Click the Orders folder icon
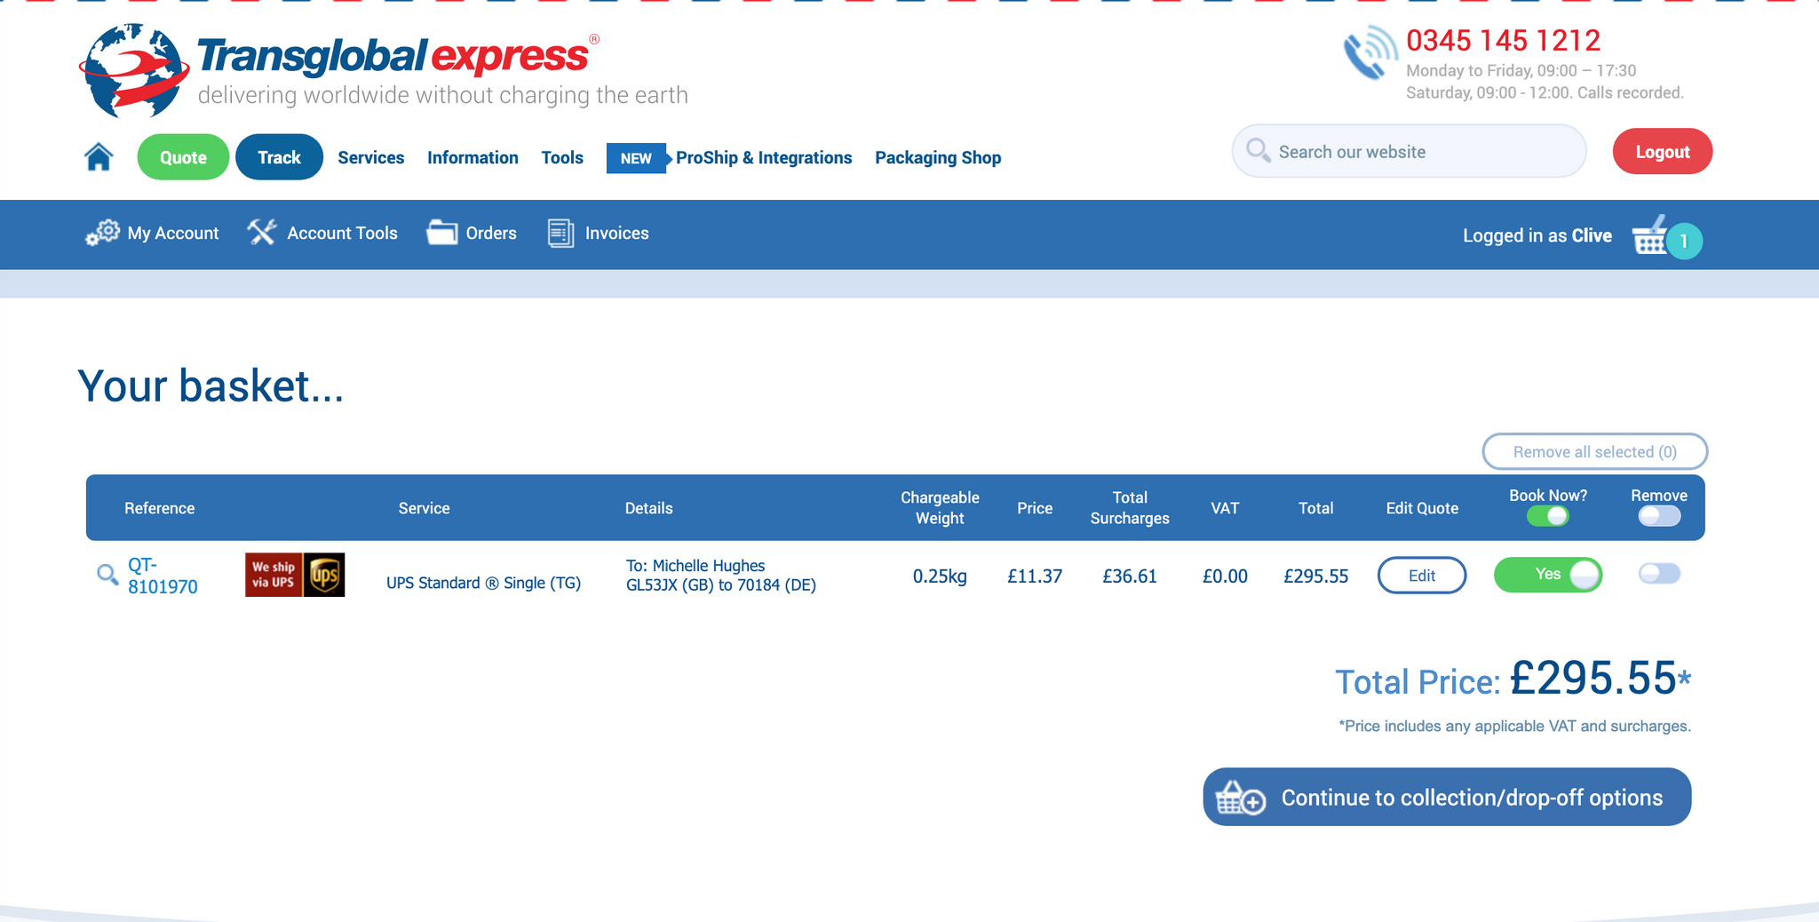 (441, 233)
